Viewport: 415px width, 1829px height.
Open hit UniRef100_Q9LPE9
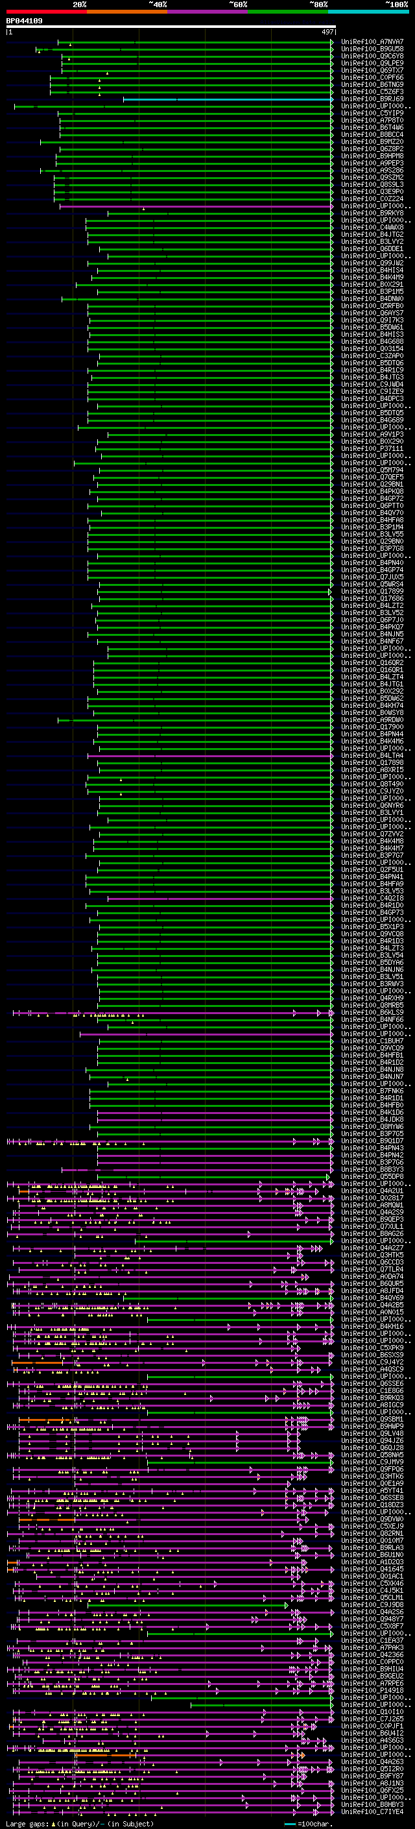(372, 63)
